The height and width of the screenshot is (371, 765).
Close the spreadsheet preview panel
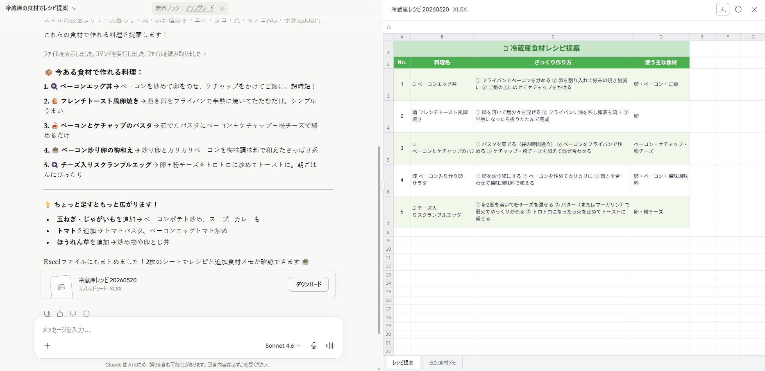click(755, 9)
